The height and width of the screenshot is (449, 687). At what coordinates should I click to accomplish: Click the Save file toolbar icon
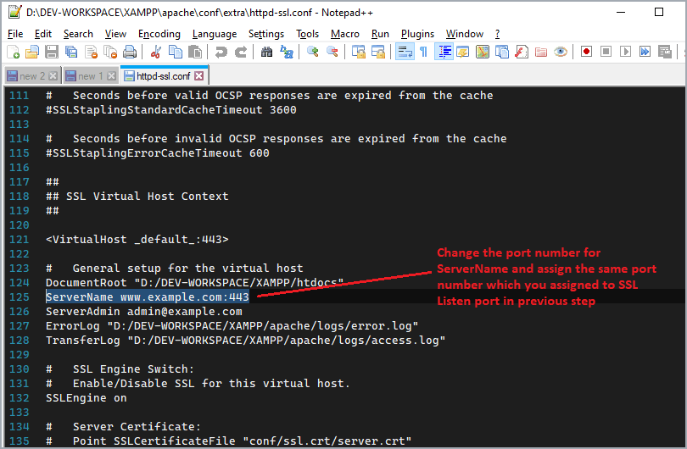tap(51, 52)
